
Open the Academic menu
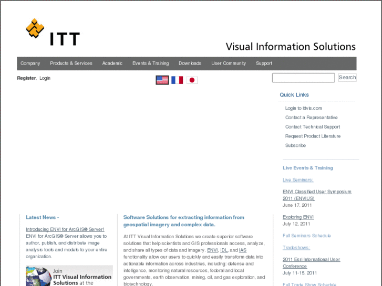point(112,63)
